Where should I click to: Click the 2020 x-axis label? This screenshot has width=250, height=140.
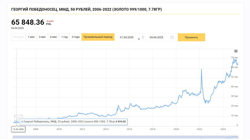tap(176, 129)
